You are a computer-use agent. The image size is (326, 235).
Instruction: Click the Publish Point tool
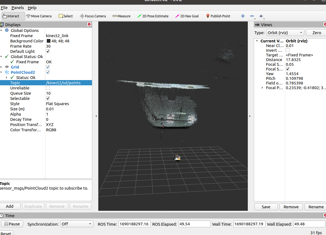coord(218,16)
